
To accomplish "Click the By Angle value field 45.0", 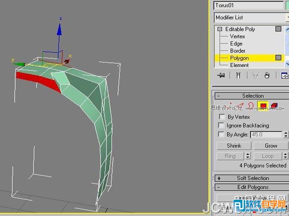I will (266, 135).
